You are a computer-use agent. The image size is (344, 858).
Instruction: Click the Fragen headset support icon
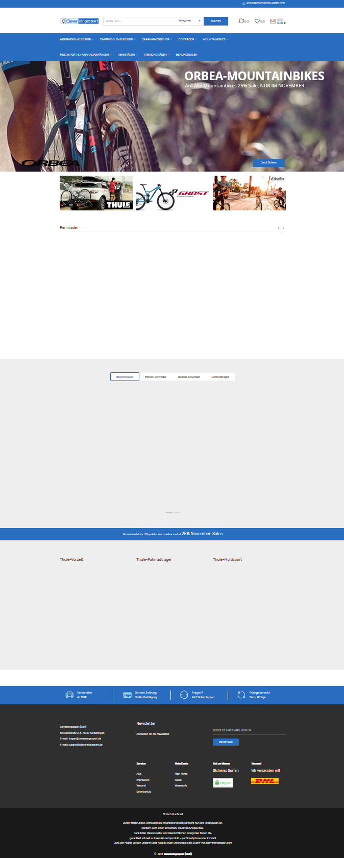tap(184, 695)
